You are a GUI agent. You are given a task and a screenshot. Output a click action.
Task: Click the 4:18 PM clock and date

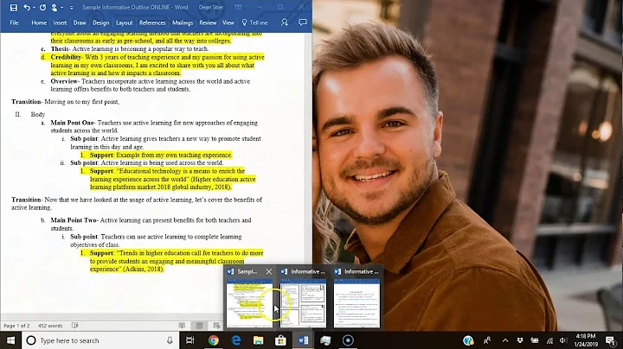point(586,340)
